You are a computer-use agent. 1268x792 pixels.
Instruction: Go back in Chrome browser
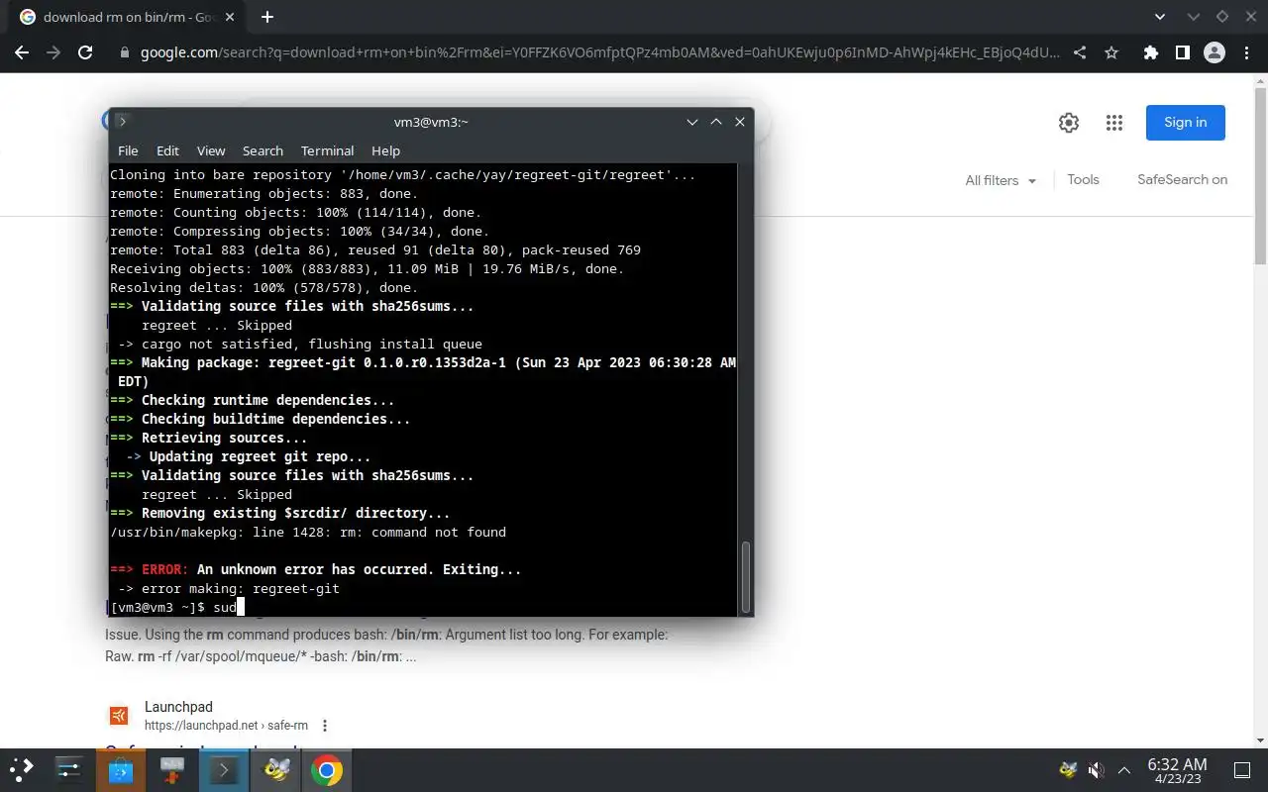(22, 52)
